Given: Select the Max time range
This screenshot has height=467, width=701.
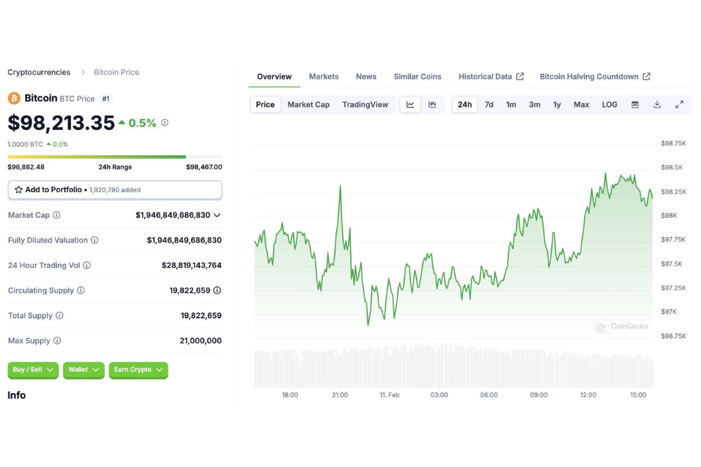Looking at the screenshot, I should click(581, 105).
